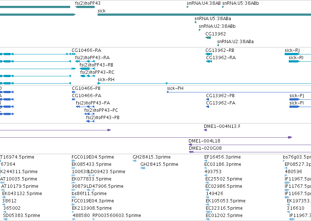This screenshot has height=221, width=311.
Task: Click the RP003560603.5prime EST label
Action: 117,216
